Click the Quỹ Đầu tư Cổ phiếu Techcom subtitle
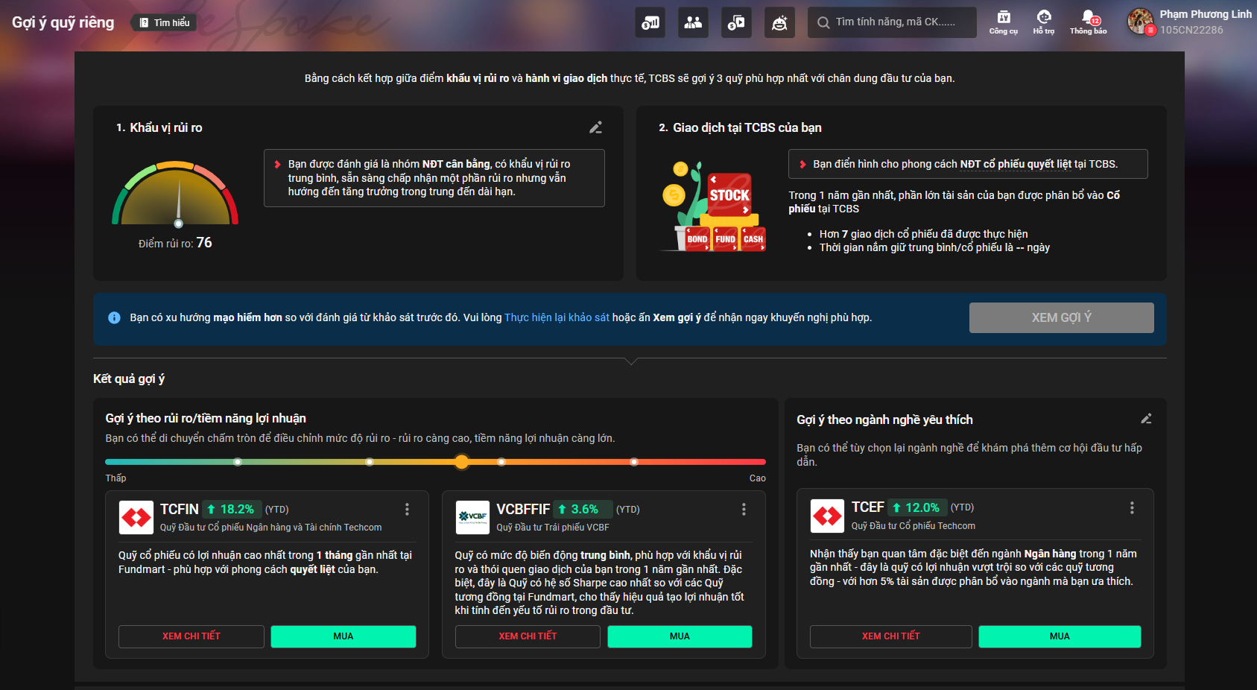 [914, 526]
